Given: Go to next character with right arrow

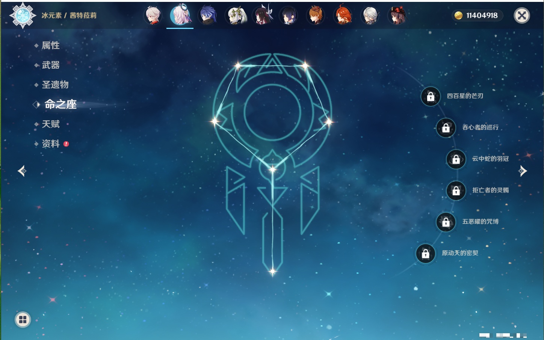Looking at the screenshot, I should point(523,171).
